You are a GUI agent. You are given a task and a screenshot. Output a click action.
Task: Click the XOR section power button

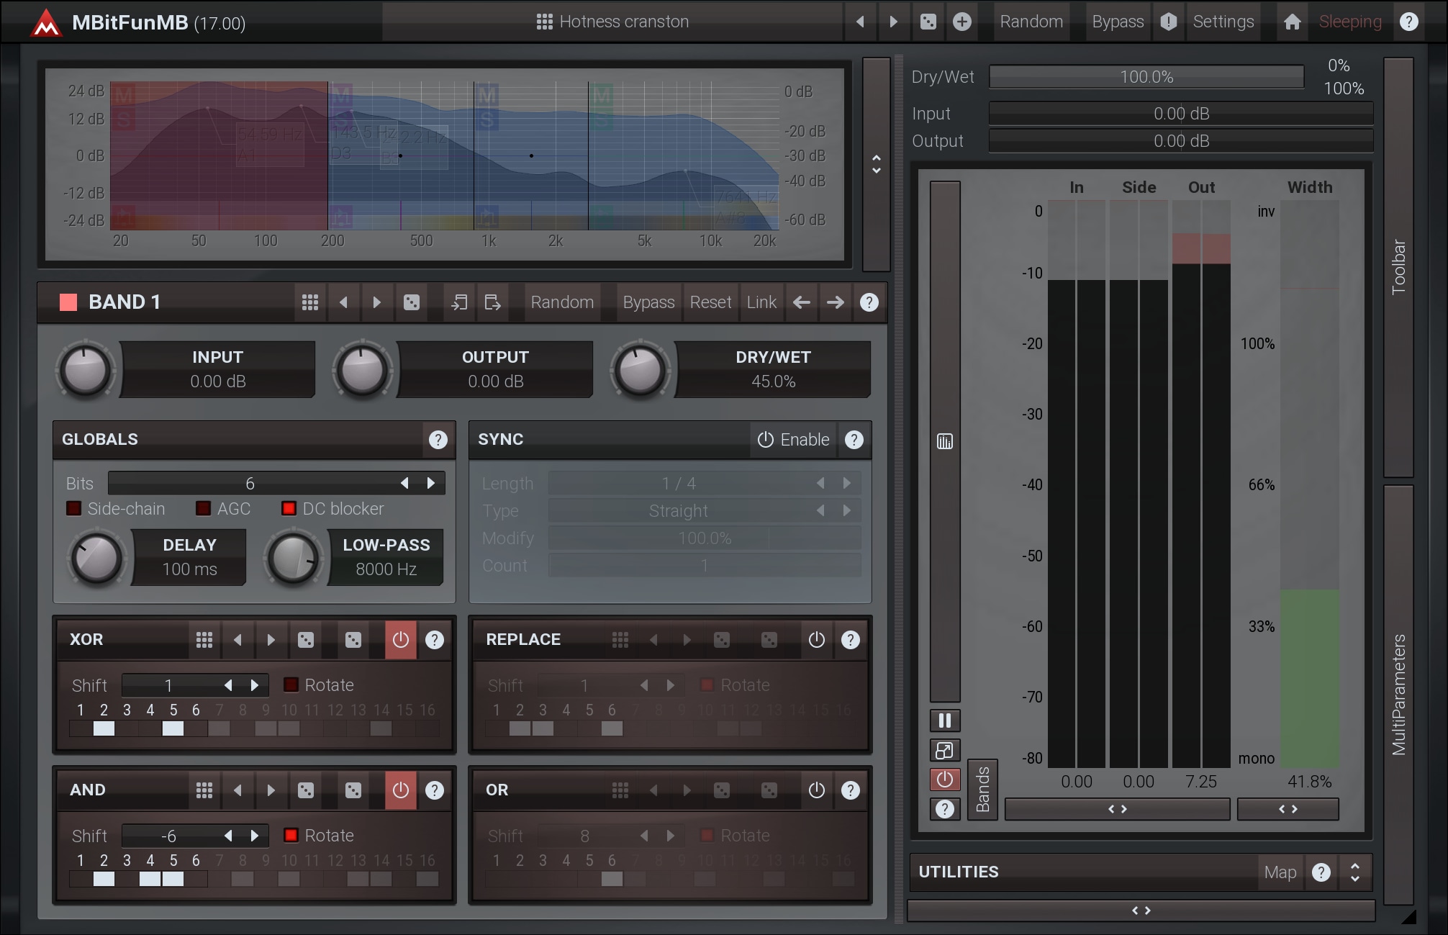coord(401,639)
